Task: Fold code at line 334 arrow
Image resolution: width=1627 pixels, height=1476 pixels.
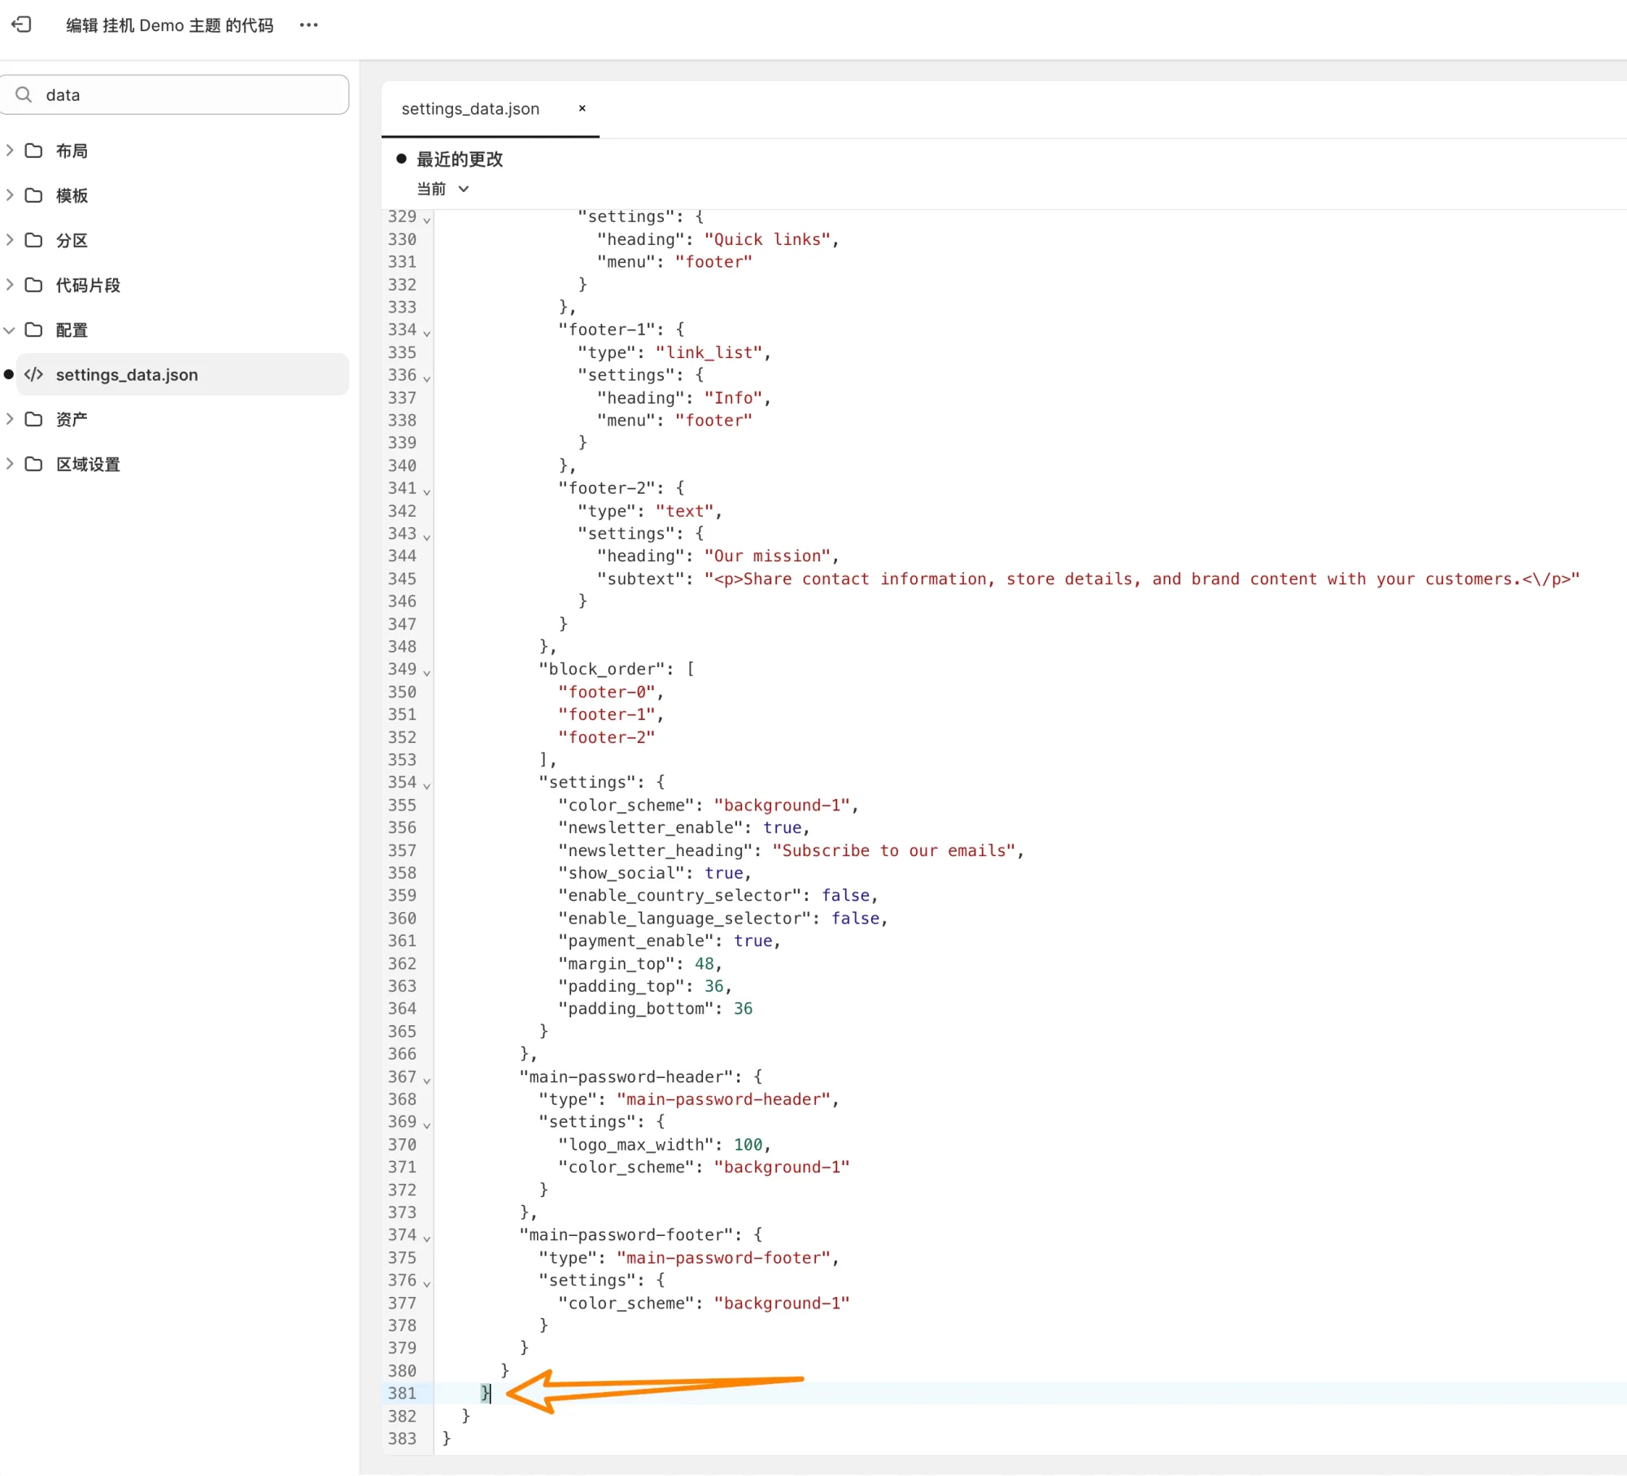Action: [427, 332]
